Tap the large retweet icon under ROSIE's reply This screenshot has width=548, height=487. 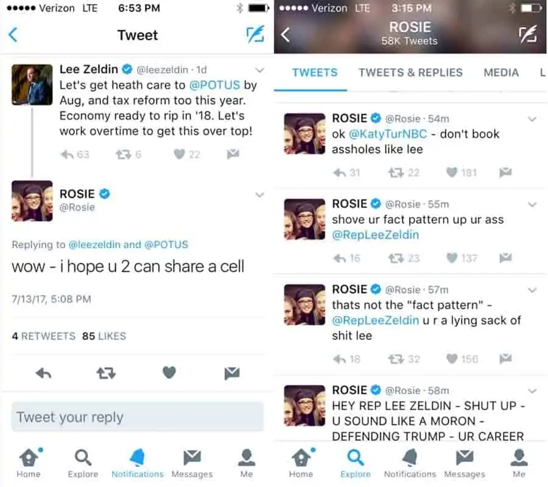106,373
